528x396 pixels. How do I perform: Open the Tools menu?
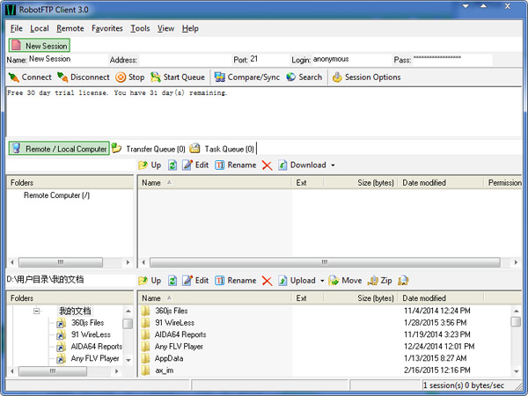[140, 28]
